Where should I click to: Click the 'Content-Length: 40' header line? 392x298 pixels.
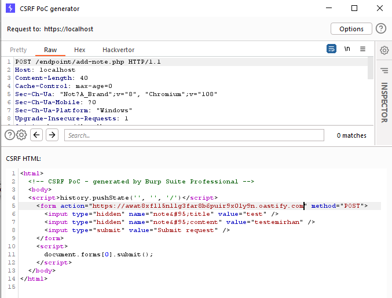[x=52, y=78]
